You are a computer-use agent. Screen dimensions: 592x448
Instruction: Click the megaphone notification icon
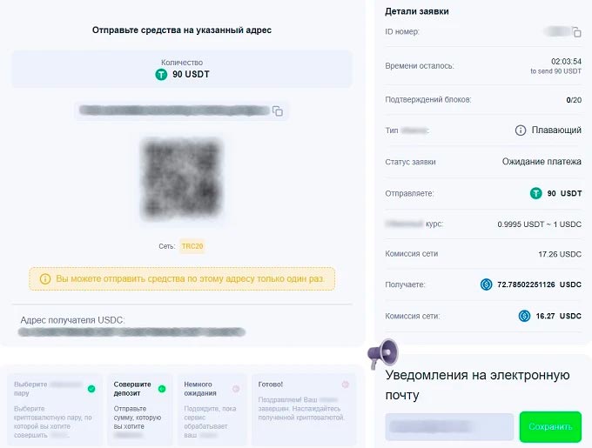[382, 352]
